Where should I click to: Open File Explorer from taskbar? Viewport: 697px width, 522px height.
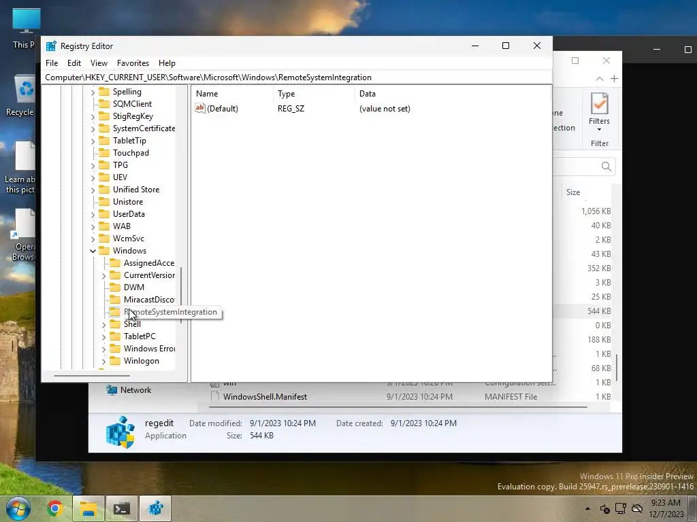[x=88, y=508]
